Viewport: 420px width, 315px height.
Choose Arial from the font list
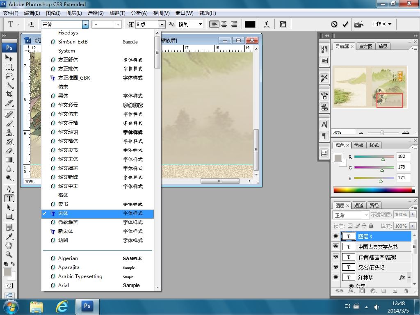pyautogui.click(x=98, y=285)
